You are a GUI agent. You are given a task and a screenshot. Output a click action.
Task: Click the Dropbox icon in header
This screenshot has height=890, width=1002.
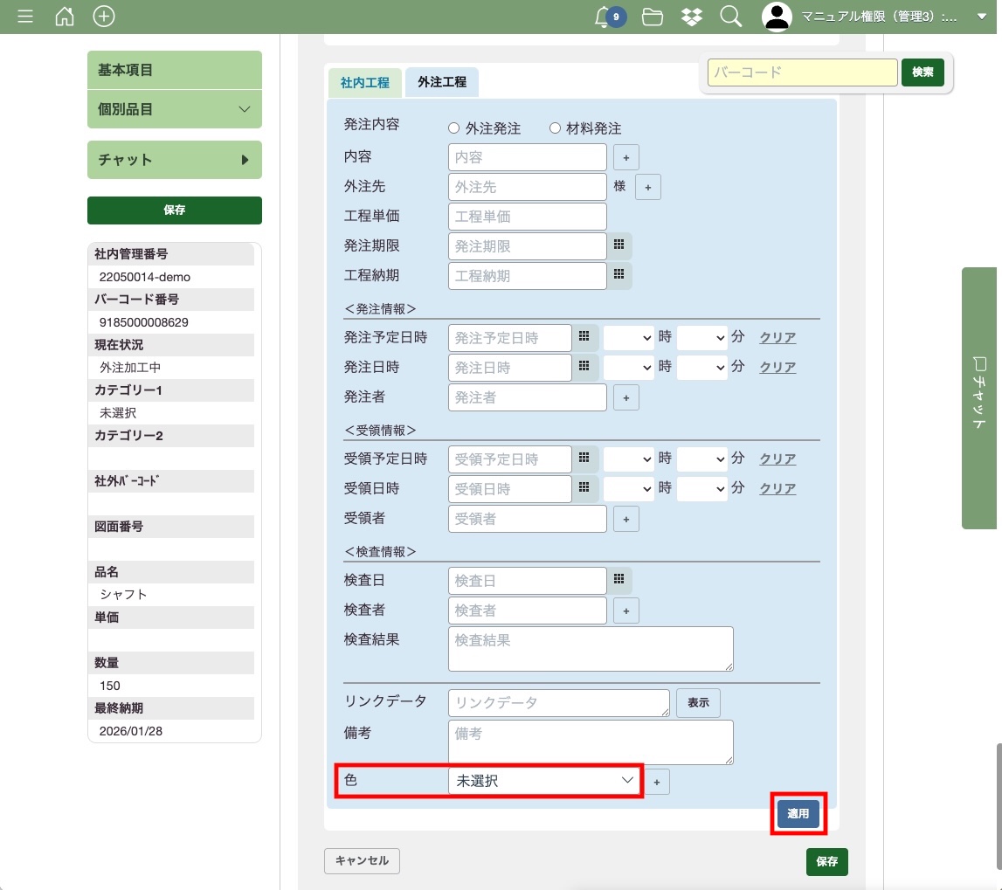coord(692,17)
